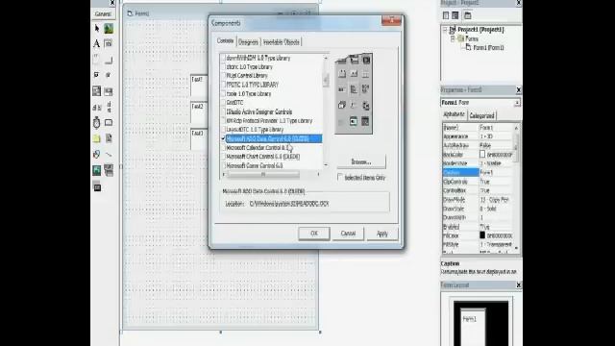The width and height of the screenshot is (615, 346).
Task: Select the horizontal scrollbar tool in the toolbox
Action: [x=96, y=107]
